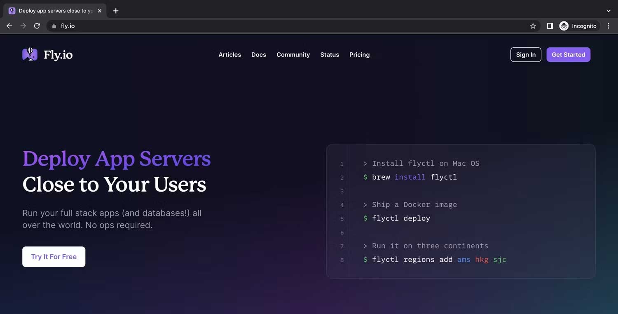
Task: Open the Docs page
Action: coord(259,54)
